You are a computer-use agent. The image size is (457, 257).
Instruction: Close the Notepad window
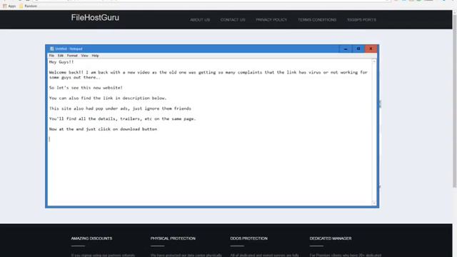371,49
